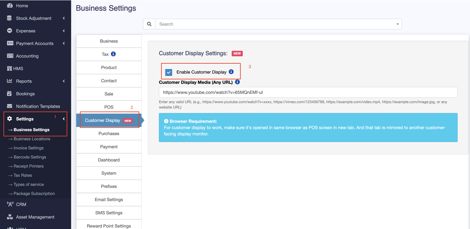Click the Asset Management boxes icon

coord(10,217)
